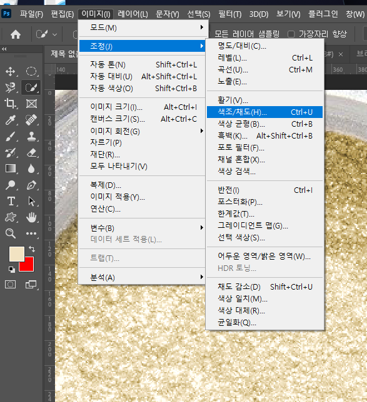Select the Zoom magnifier tool

(x=10, y=233)
